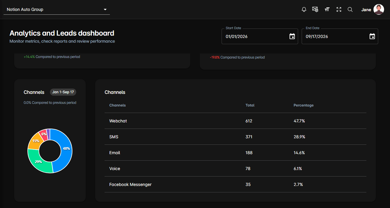
Task: Click the 0.0% Compared to previous period text
Action: [x=50, y=103]
